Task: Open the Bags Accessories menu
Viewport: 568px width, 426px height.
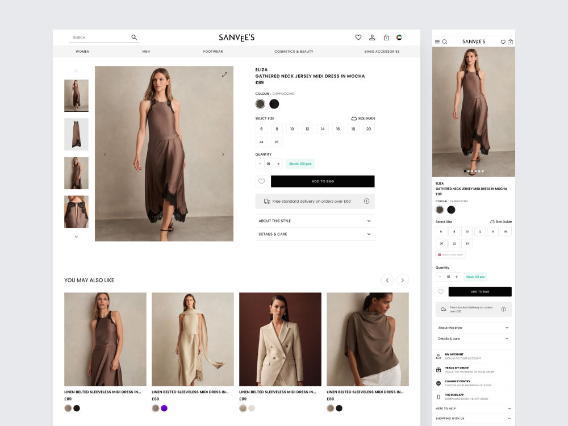Action: (382, 52)
